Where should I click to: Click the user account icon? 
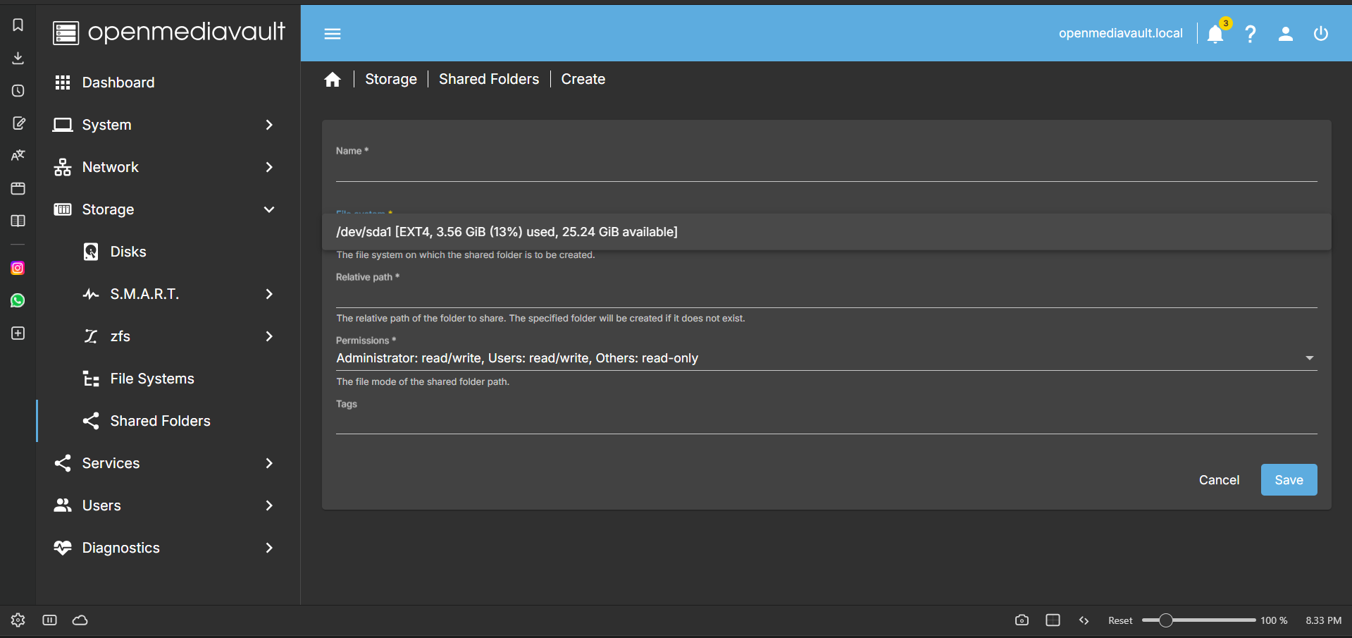1285,34
